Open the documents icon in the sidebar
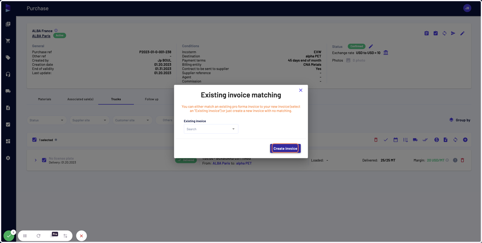482x243 pixels. click(8, 24)
